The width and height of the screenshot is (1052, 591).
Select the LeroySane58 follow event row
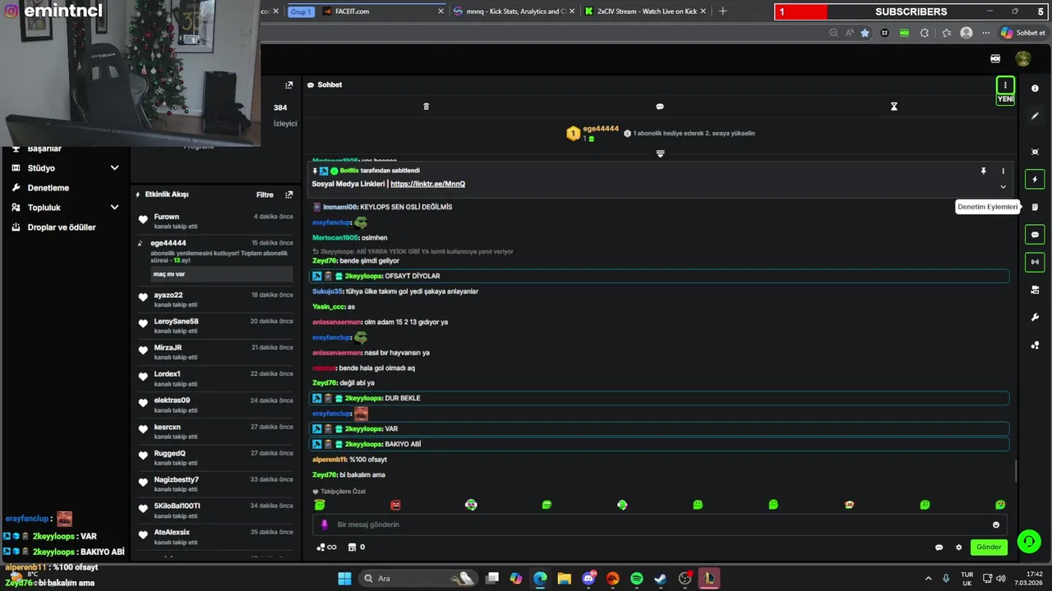coord(215,326)
